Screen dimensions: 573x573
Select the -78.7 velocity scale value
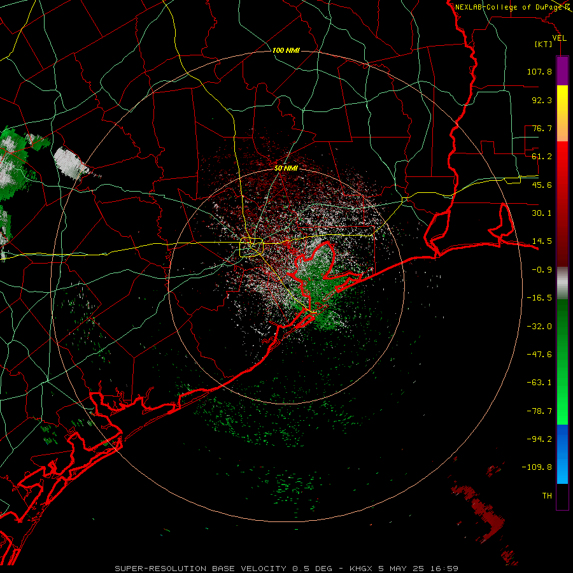539,411
